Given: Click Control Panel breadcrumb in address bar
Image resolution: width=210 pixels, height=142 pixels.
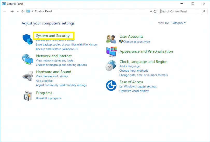Looking at the screenshot, I should 43,11.
